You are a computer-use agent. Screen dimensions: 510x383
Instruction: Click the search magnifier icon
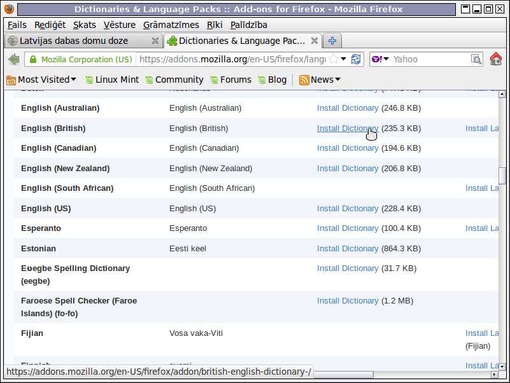[x=476, y=59]
